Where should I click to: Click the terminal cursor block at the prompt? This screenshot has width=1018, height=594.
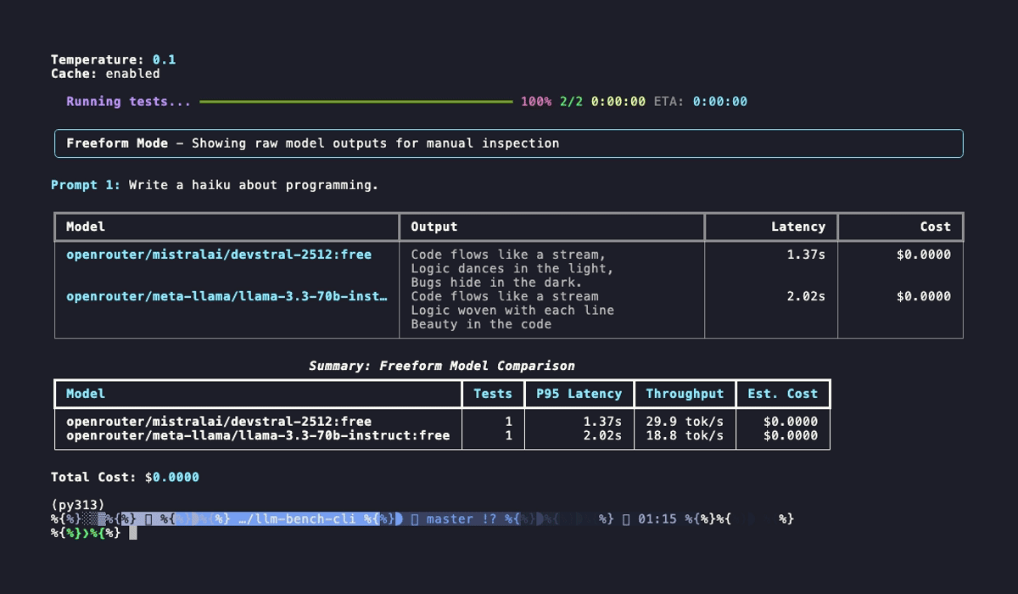132,533
